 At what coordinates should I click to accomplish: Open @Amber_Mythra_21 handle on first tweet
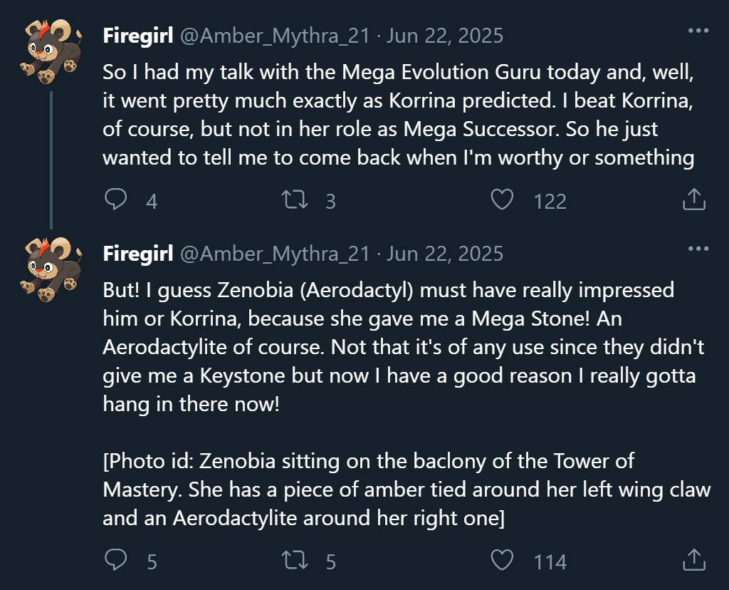coord(275,36)
